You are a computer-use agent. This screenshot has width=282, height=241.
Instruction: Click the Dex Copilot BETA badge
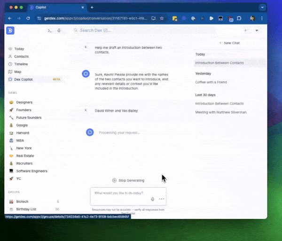pos(56,79)
